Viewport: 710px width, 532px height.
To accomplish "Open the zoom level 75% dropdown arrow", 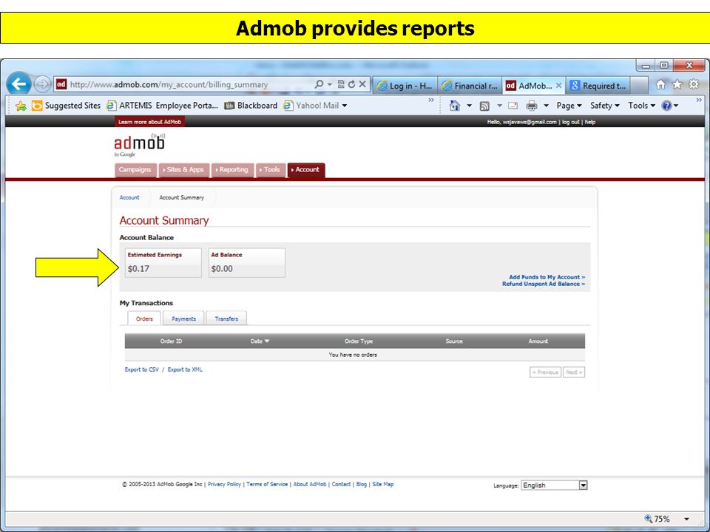I will [x=686, y=519].
